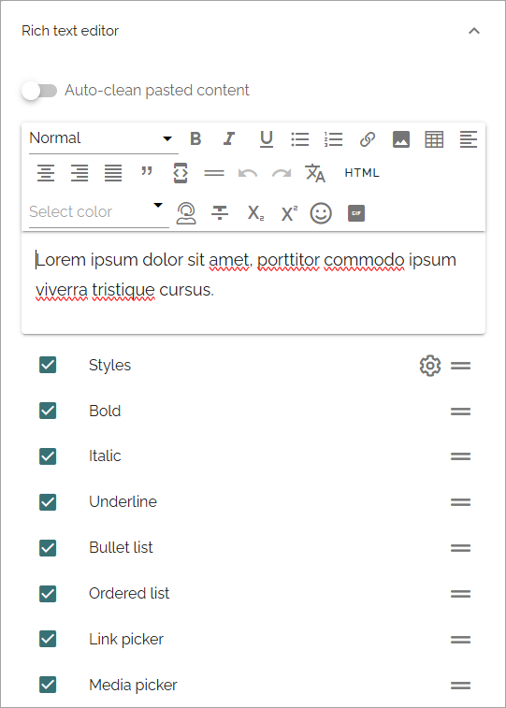Collapse the Rich text editor section
506x708 pixels.
(x=474, y=31)
